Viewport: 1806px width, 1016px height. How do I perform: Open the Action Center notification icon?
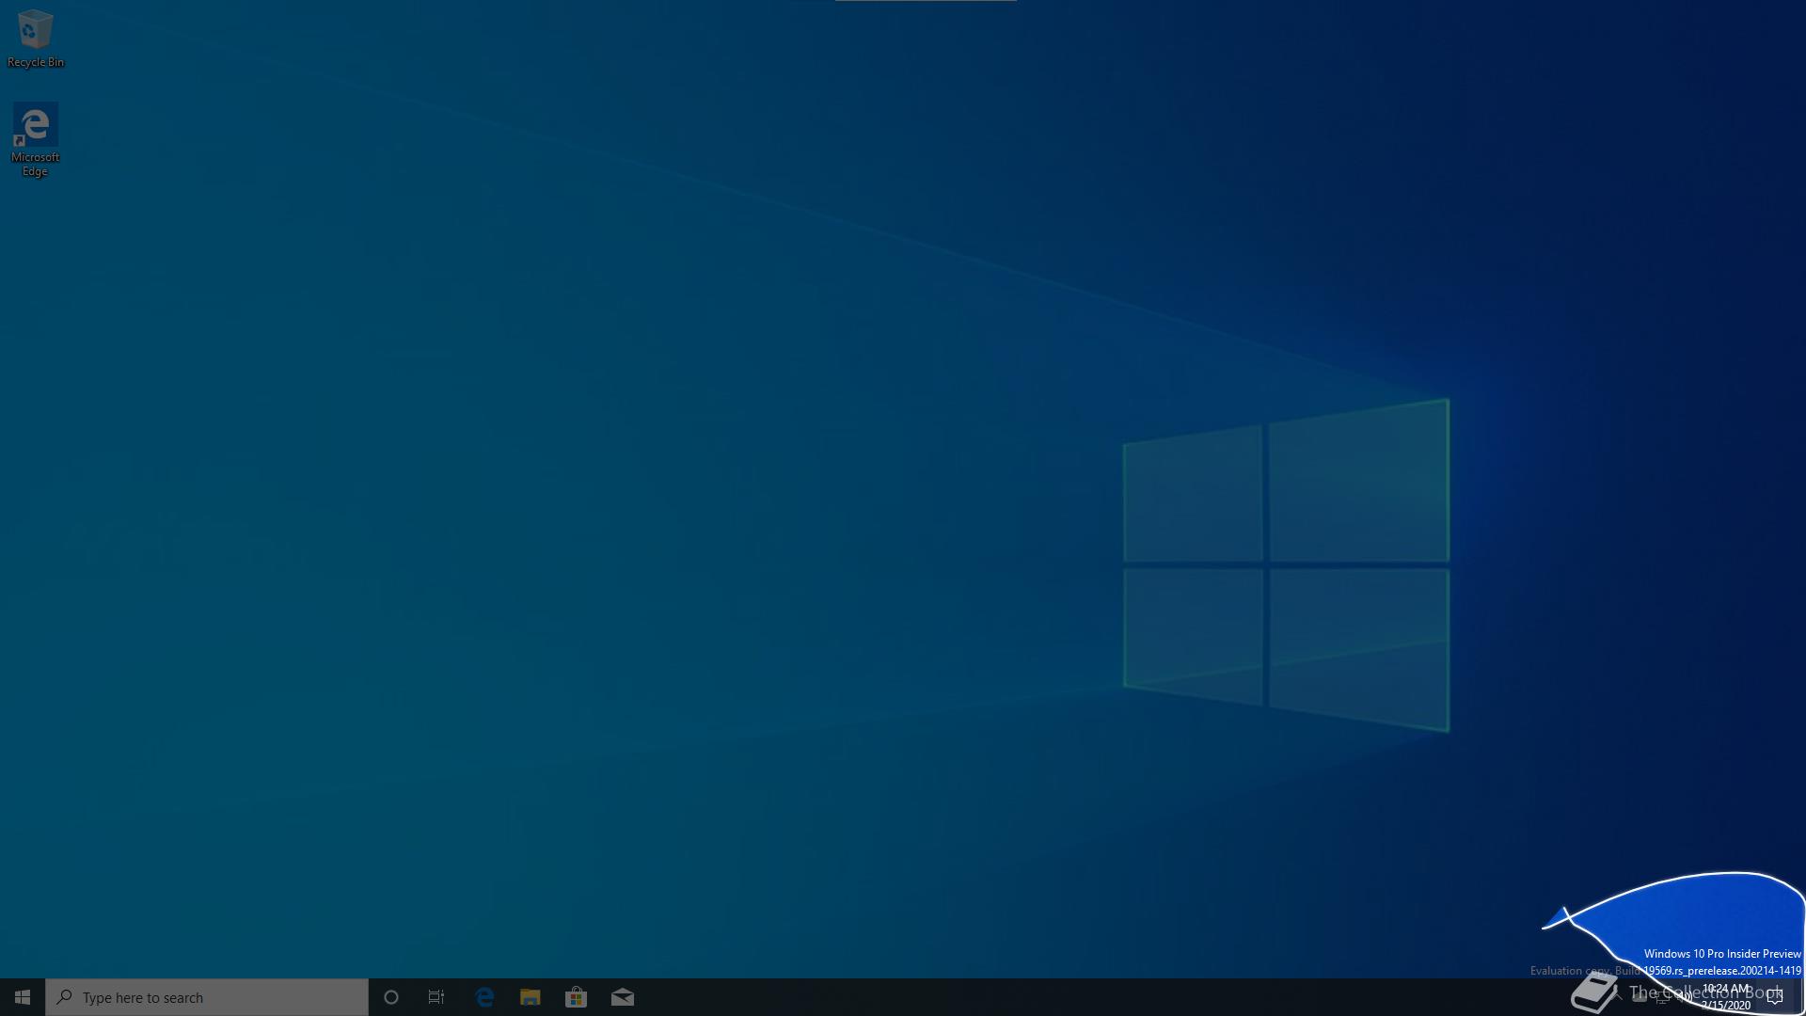[1774, 997]
